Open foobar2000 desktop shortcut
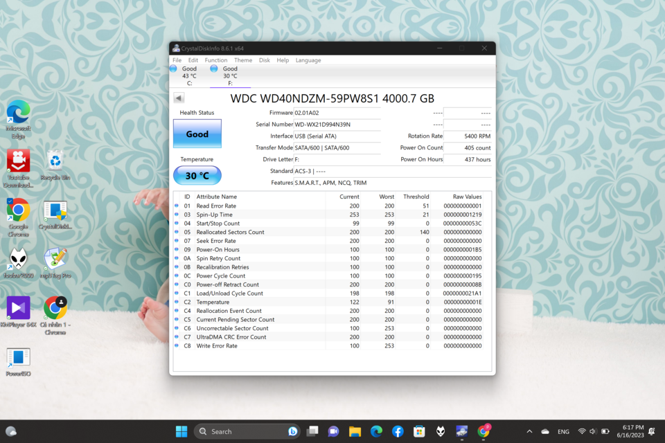Viewport: 665px width, 443px height. (18, 264)
